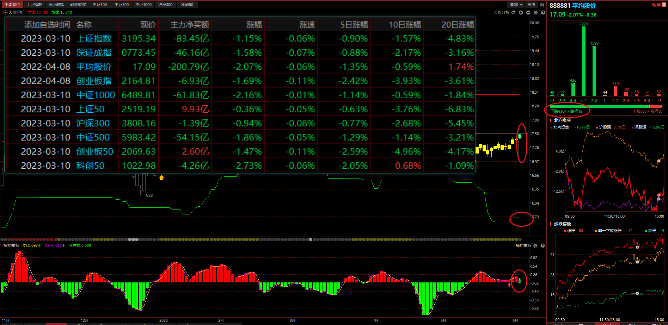Click the 非一字板涨停 legend entry
Viewport: 668px width, 325px height.
(608, 231)
